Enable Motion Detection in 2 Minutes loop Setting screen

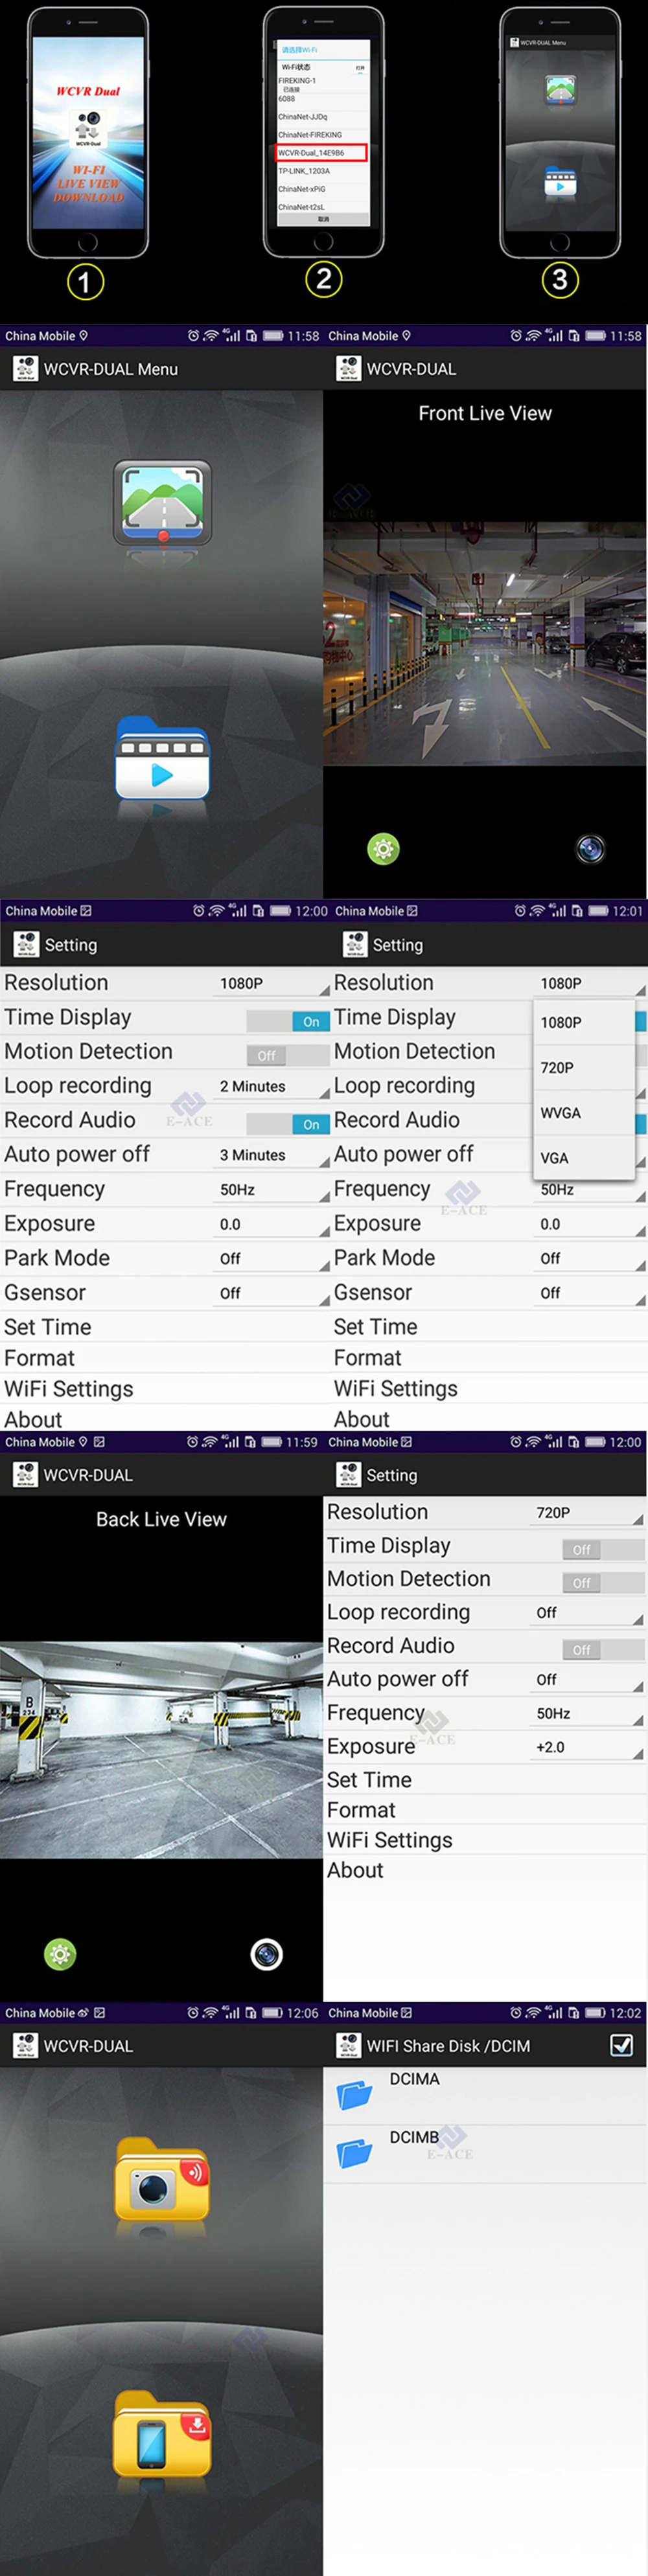click(x=288, y=1055)
